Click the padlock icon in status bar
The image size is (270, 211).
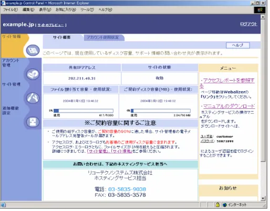(217, 205)
